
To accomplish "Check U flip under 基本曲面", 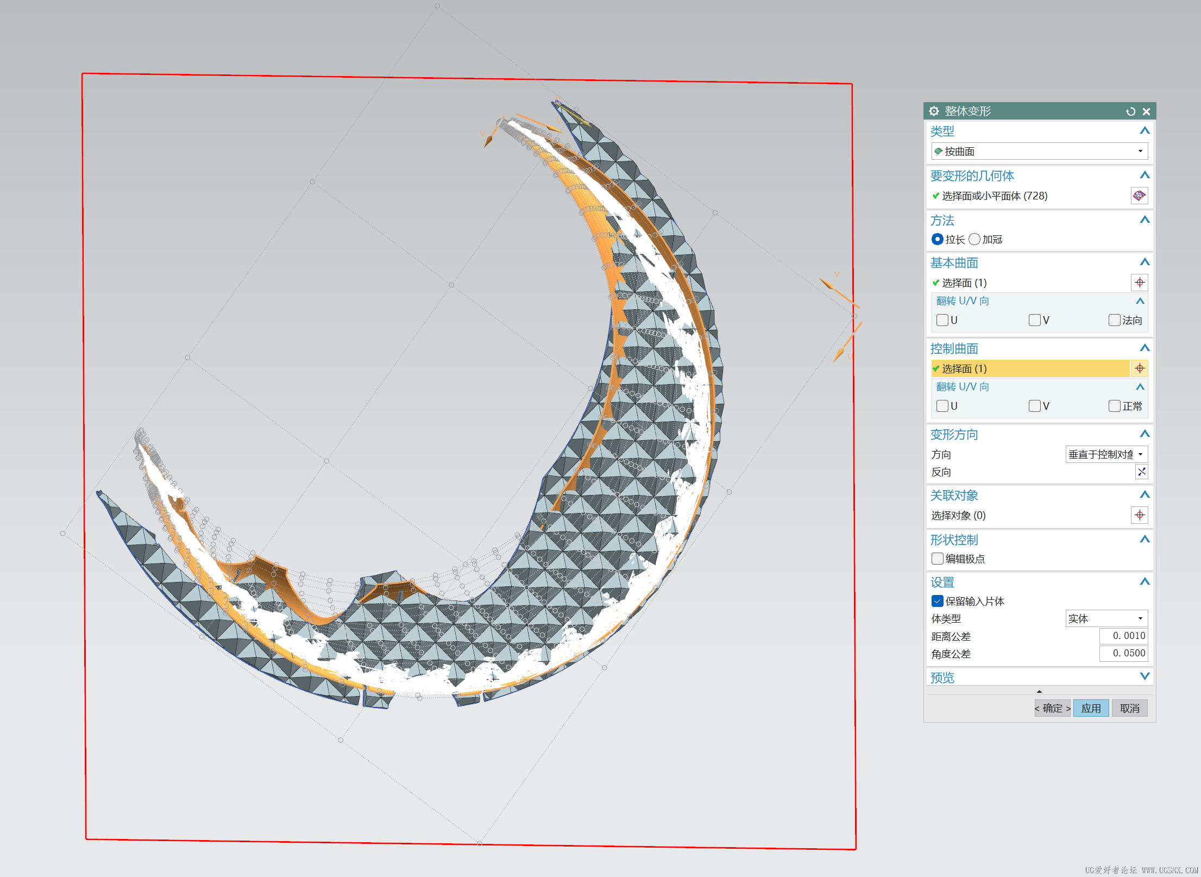I will click(942, 320).
